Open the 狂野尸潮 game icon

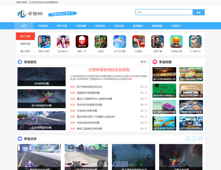[x=157, y=42]
